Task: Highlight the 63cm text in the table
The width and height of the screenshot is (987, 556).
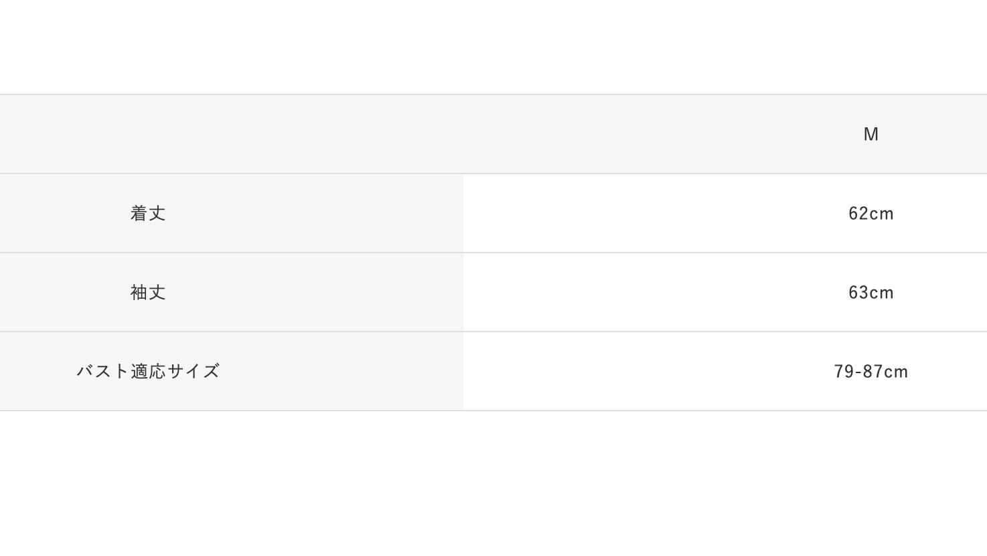Action: pos(870,292)
